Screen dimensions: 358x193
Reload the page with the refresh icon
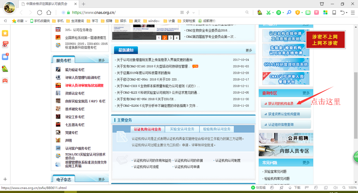pyautogui.click(x=39, y=13)
